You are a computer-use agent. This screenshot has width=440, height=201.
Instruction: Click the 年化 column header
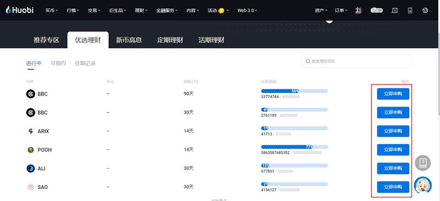pyautogui.click(x=111, y=82)
